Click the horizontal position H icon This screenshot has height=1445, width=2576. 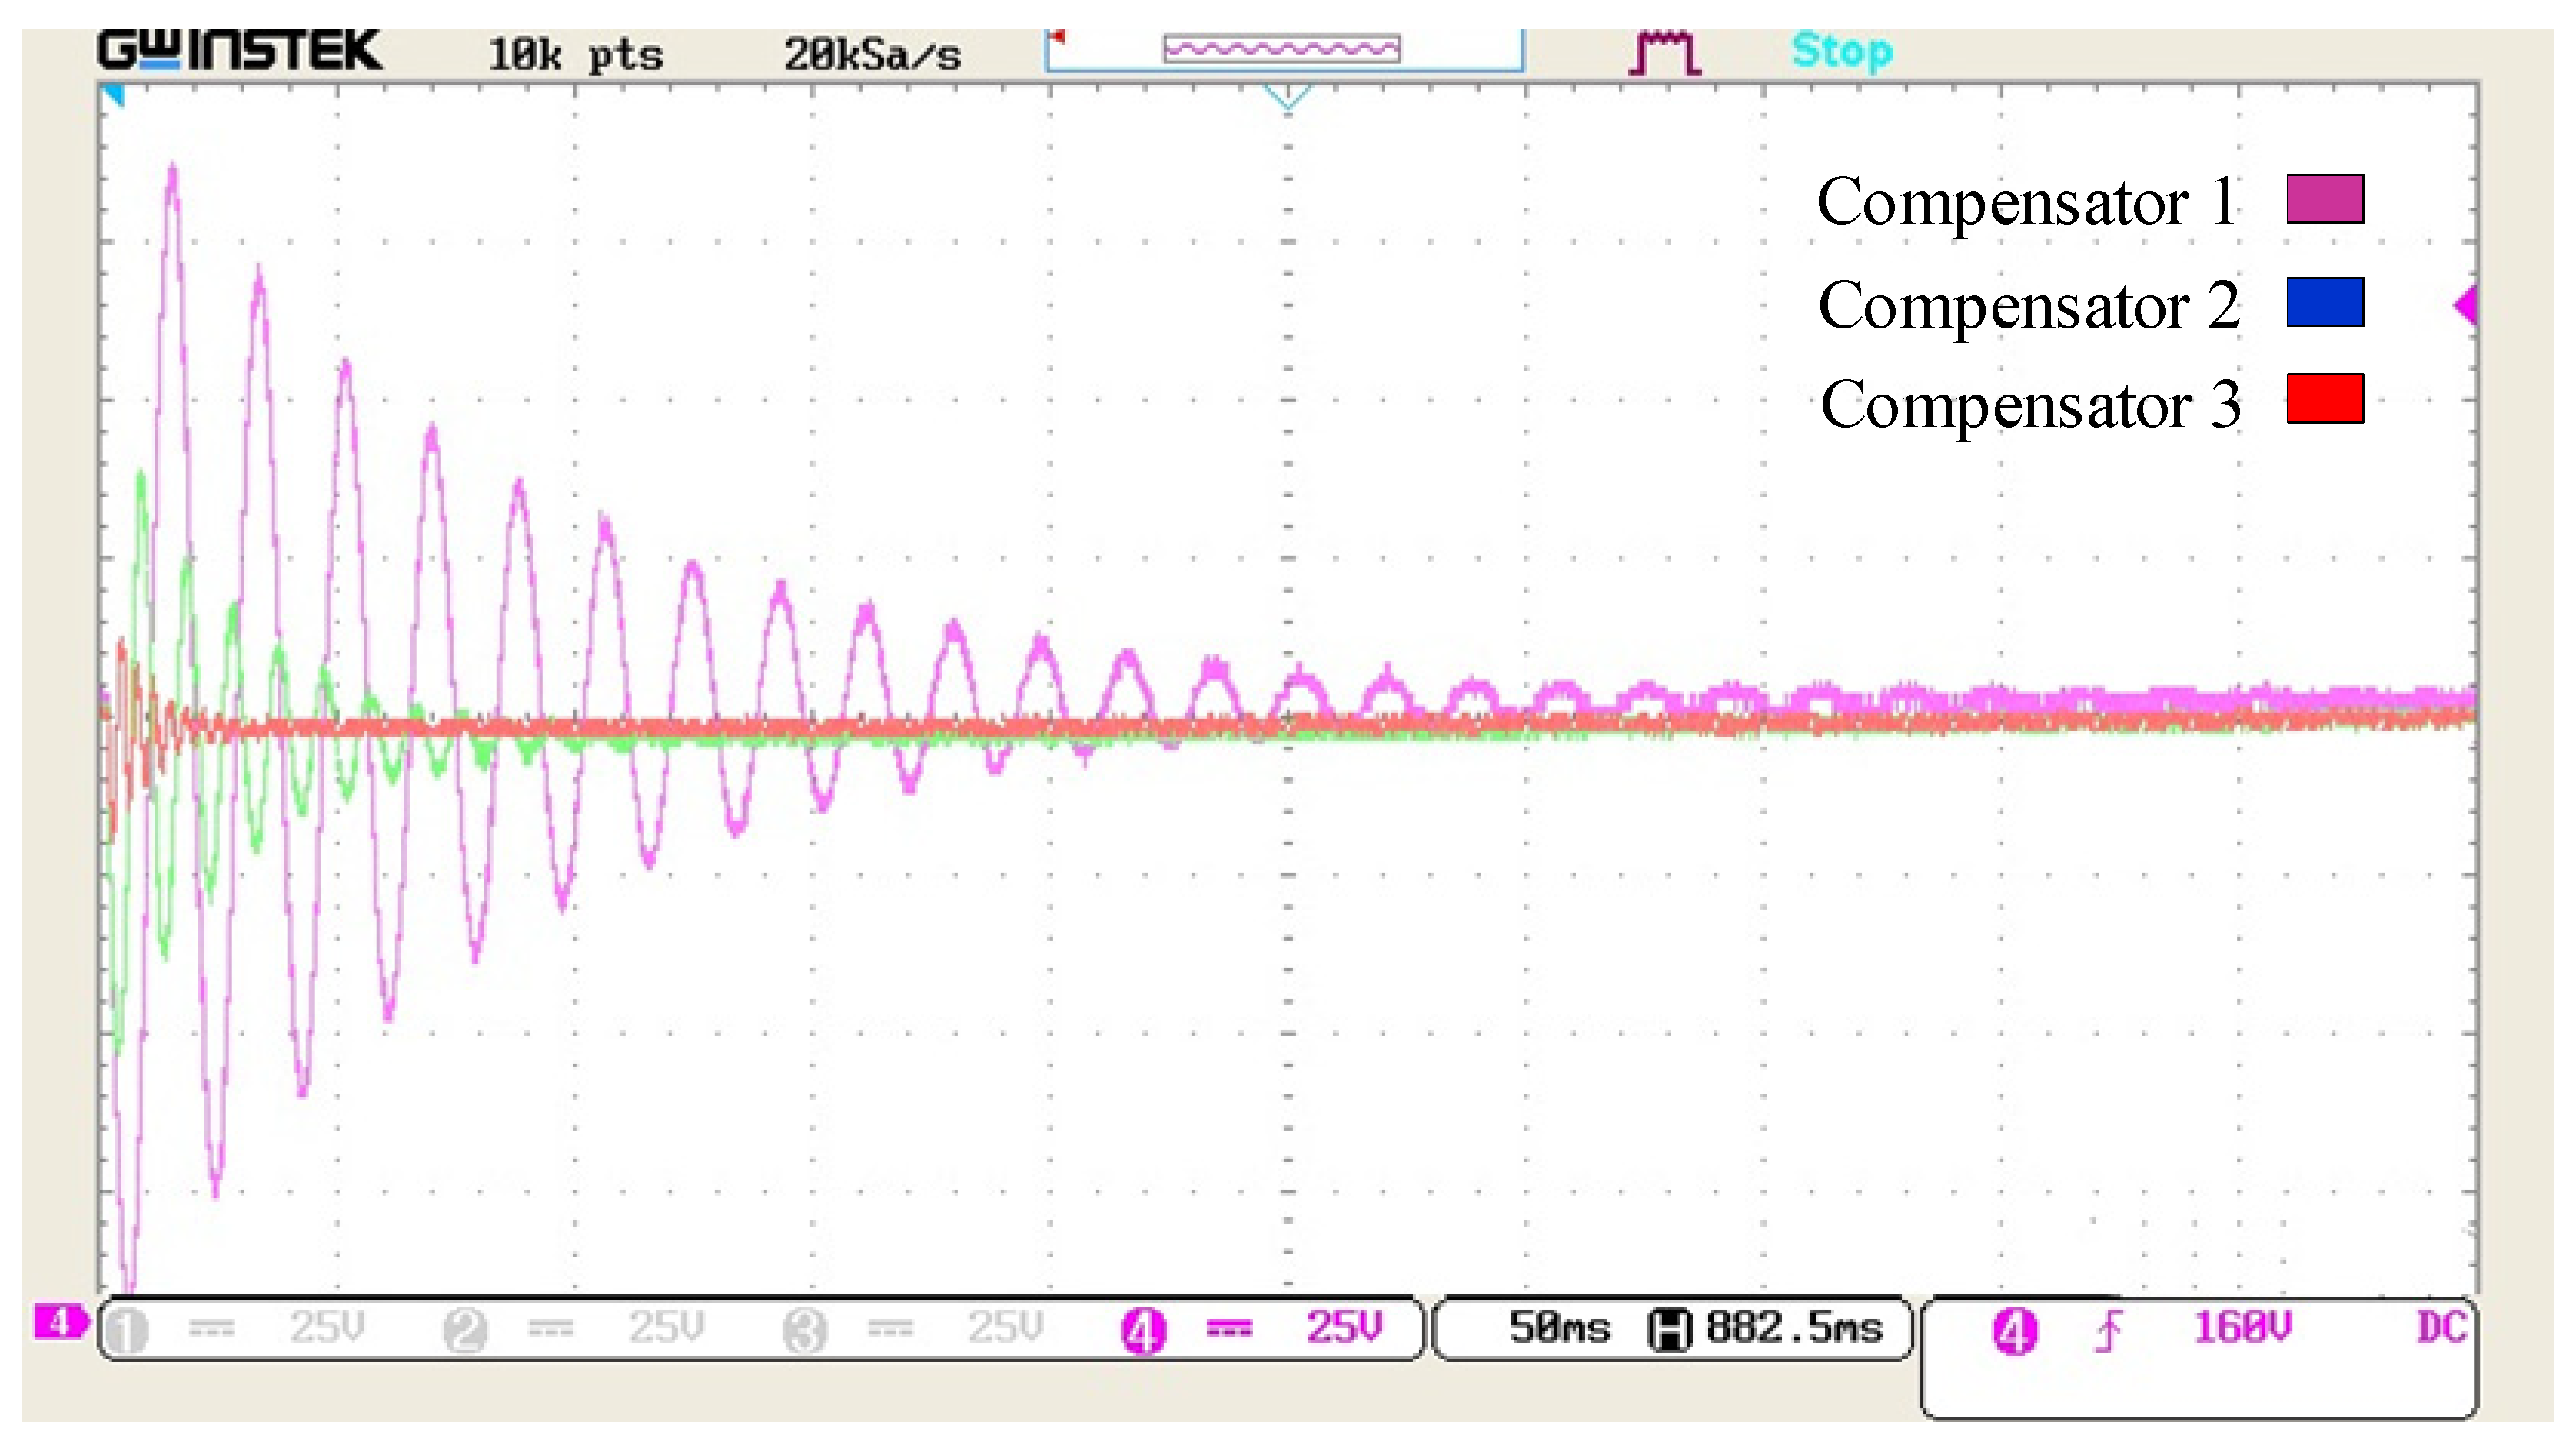coord(1668,1330)
